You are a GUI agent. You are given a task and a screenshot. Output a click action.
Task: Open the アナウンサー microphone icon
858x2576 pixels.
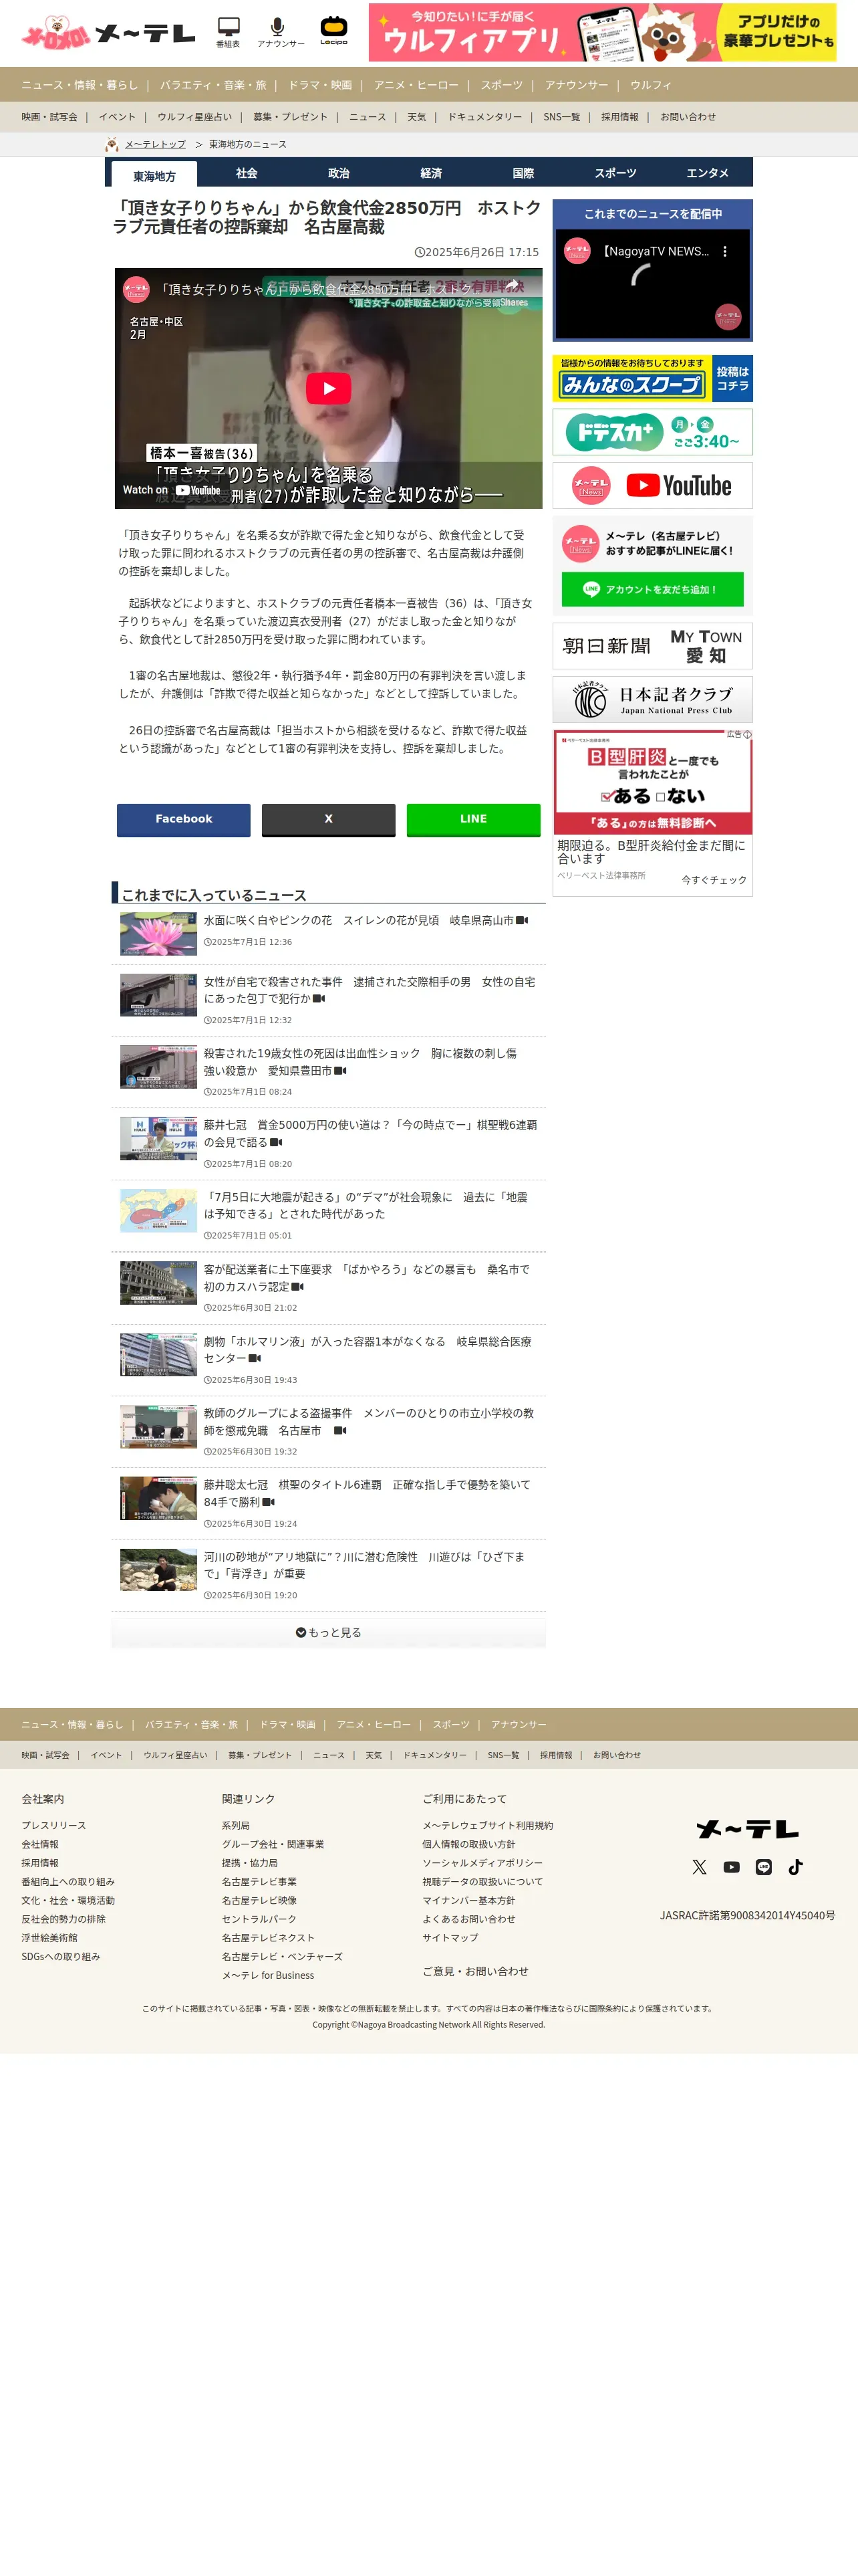(280, 32)
